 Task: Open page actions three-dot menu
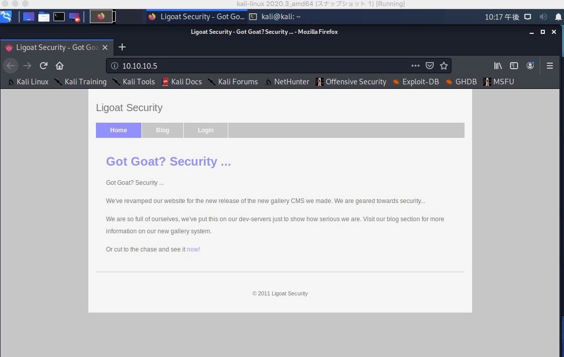(416, 66)
